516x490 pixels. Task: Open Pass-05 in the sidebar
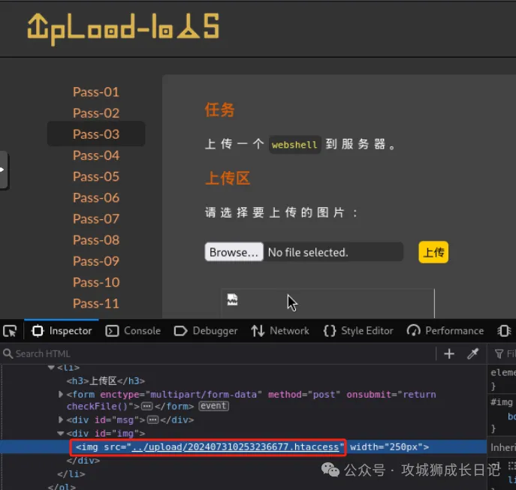coord(96,176)
